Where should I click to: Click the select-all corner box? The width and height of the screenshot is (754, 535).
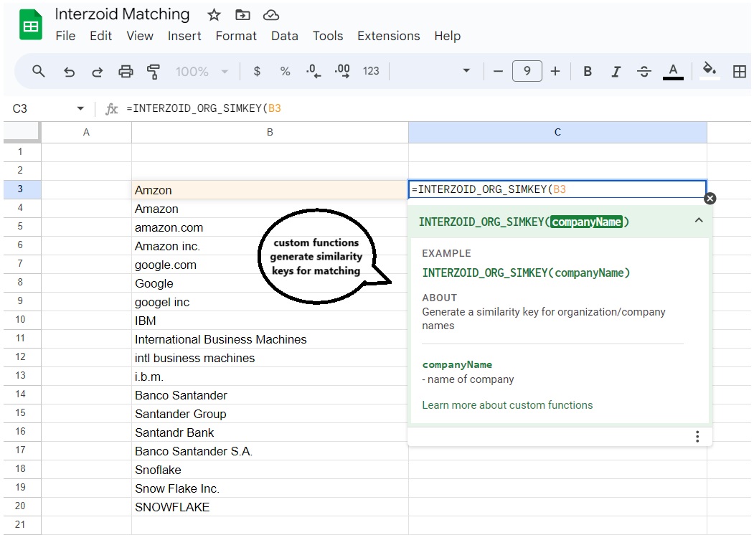click(x=21, y=132)
